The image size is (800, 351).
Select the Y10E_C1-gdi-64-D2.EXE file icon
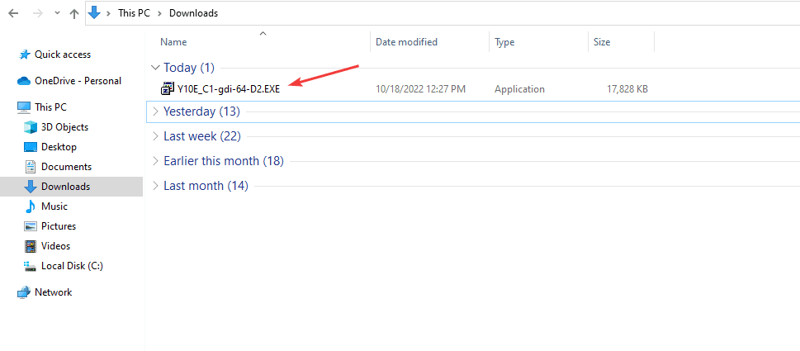point(169,89)
